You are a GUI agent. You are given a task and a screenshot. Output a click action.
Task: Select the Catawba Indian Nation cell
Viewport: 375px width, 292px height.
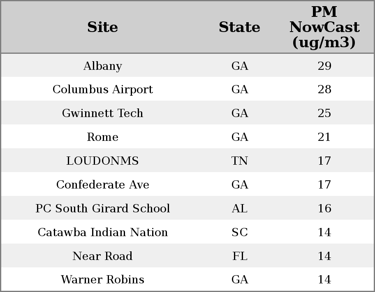tap(103, 232)
